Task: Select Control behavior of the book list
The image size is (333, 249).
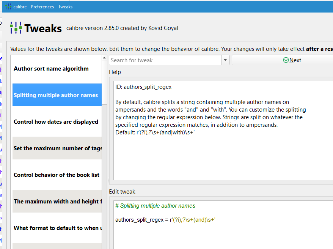Action: point(57,175)
